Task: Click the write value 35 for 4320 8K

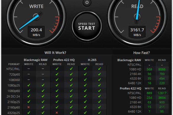Action: [x=149, y=78]
